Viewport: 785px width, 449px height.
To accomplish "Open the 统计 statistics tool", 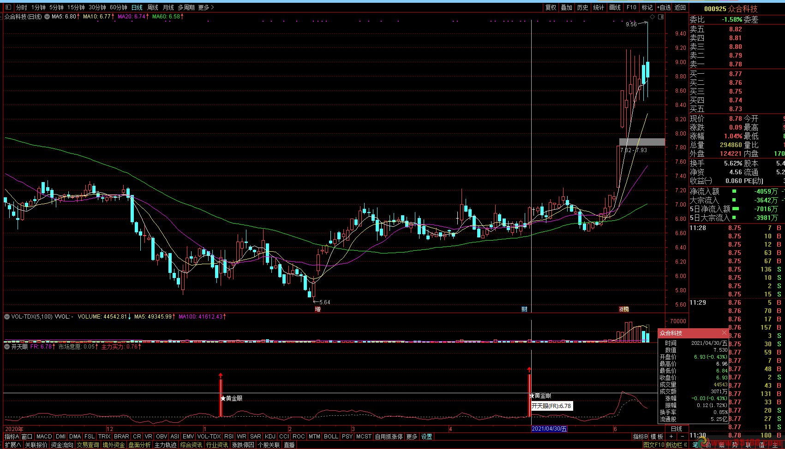I will click(x=599, y=7).
